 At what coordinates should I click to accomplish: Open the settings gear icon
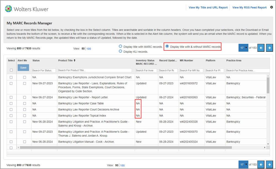tap(272, 7)
